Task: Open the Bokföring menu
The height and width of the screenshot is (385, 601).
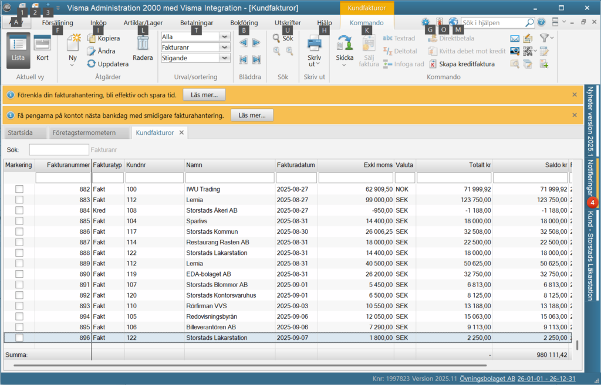Action: [244, 23]
